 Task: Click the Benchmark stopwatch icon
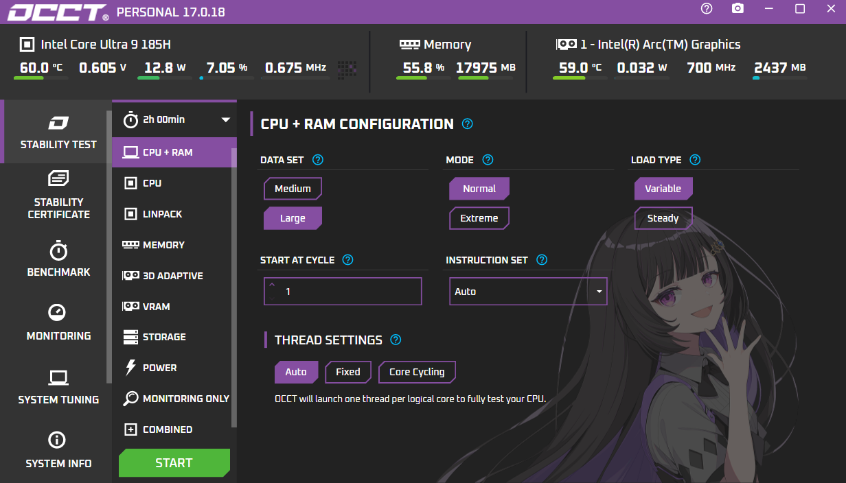(x=58, y=250)
